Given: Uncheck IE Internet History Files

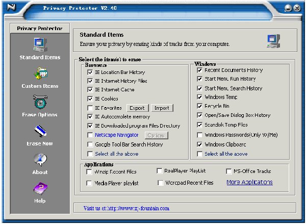Looking at the screenshot, I should (x=90, y=81).
